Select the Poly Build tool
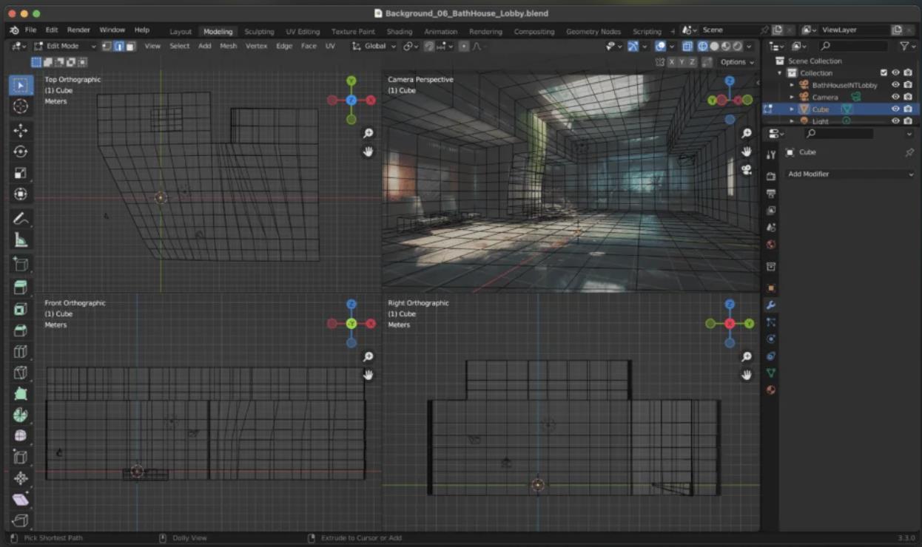 [21, 394]
